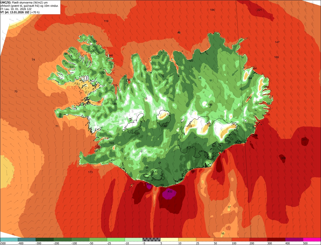Pick the green legend swatch from -100 to -50
The height and width of the screenshot is (245, 321).
tap(80, 239)
